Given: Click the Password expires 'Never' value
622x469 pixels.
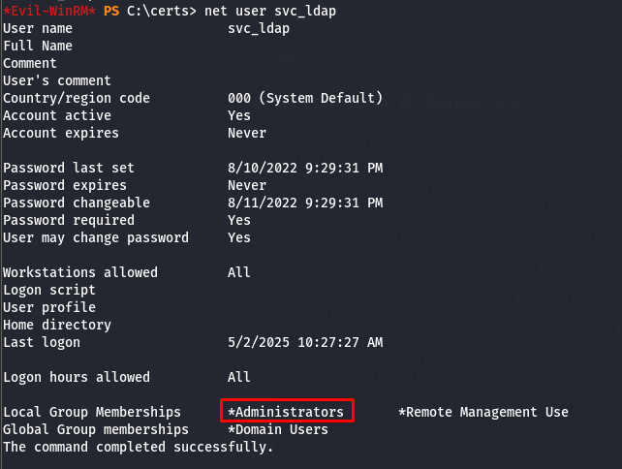Looking at the screenshot, I should (x=247, y=185).
